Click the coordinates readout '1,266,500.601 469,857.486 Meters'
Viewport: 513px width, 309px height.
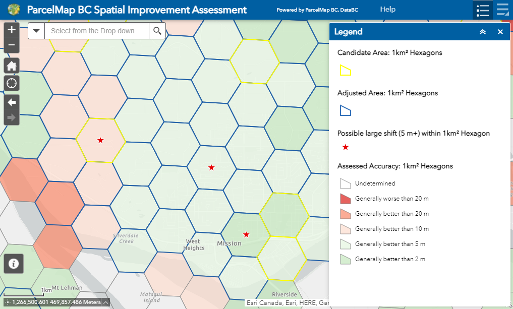pos(56,302)
